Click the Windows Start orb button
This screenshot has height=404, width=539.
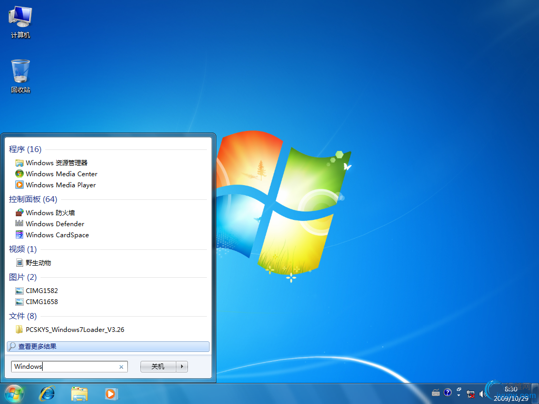click(14, 393)
